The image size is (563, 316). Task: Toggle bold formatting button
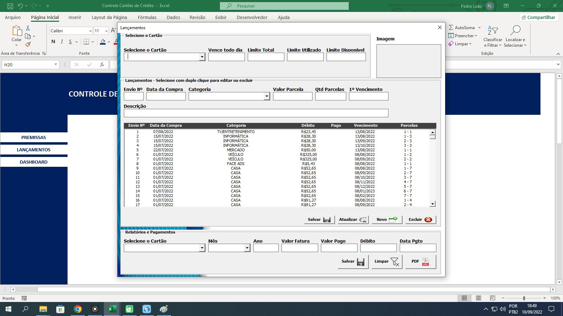[53, 41]
